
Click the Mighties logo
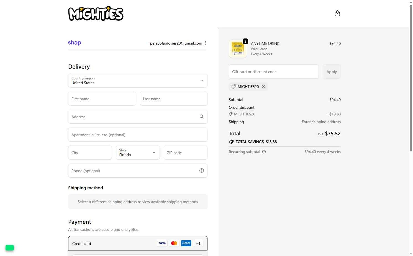[96, 14]
